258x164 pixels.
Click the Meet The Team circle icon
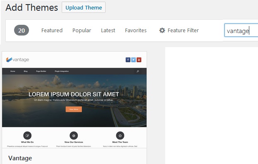120,135
